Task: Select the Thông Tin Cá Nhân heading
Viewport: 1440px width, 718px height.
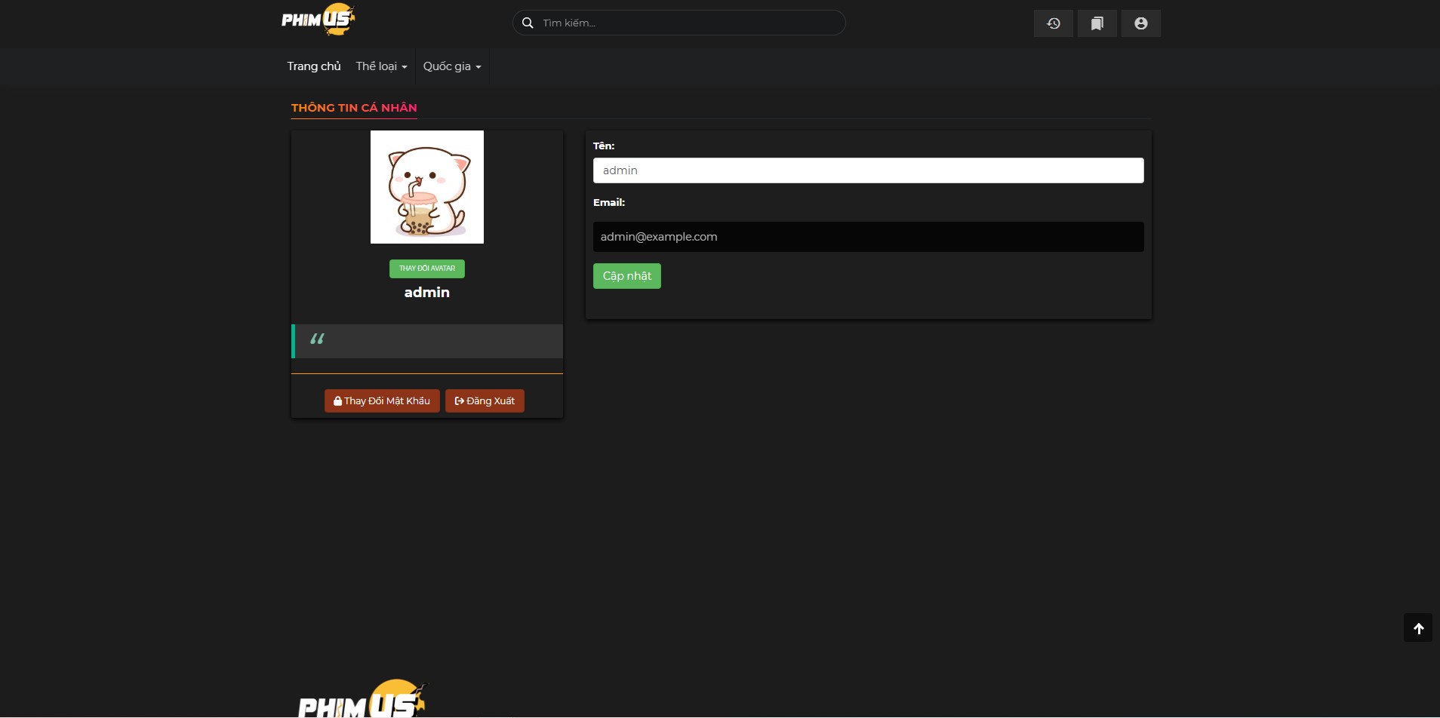Action: (x=354, y=108)
